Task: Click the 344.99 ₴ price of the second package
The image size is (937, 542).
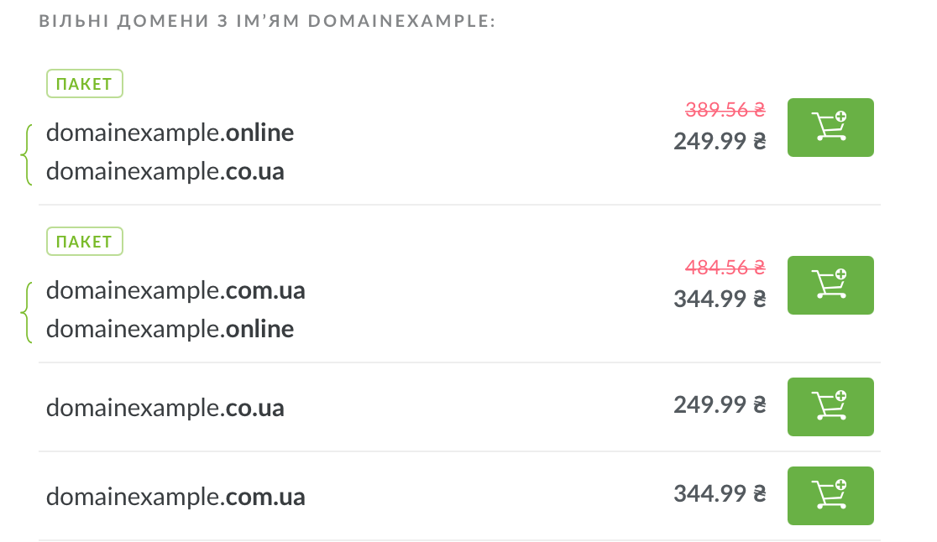Action: [720, 299]
